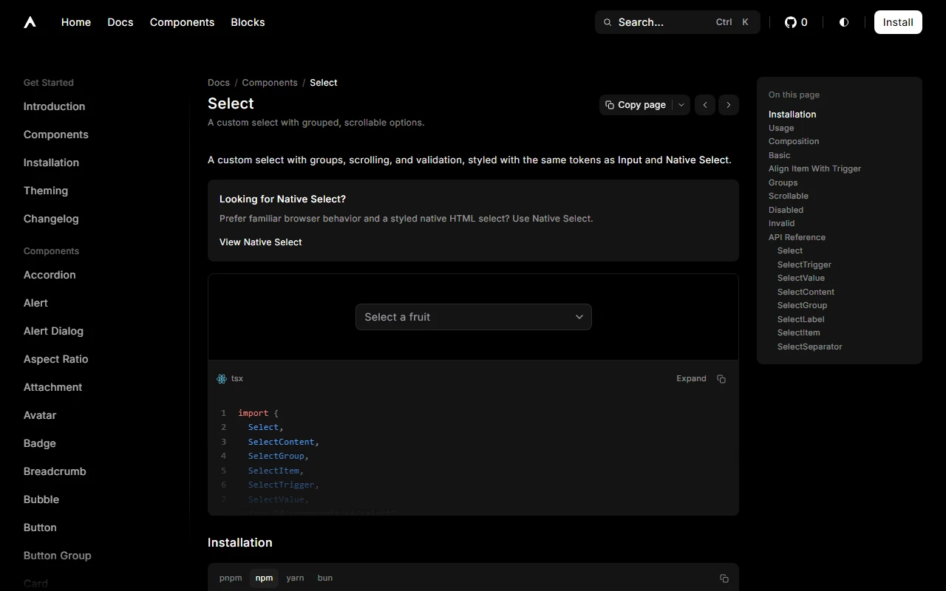This screenshot has height=591, width=946.
Task: Jump to SelectContent API entry
Action: pos(806,292)
